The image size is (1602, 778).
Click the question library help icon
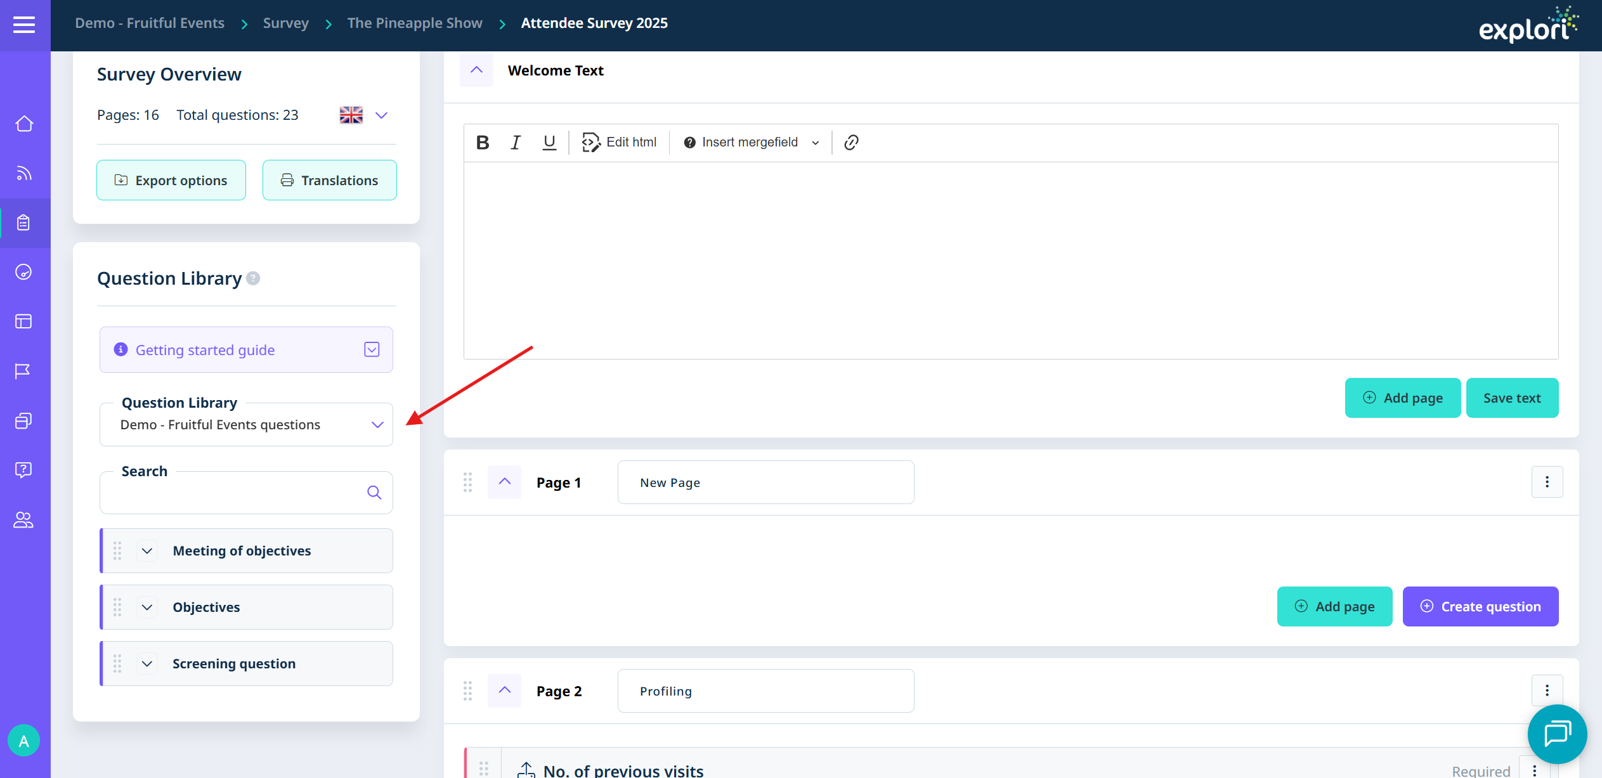tap(253, 278)
